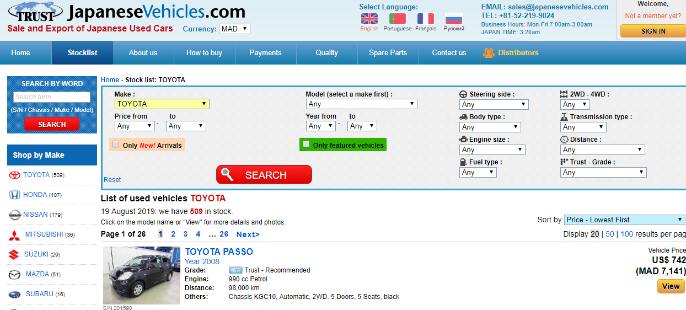
Task: Choose the French flag icon
Action: tap(425, 19)
